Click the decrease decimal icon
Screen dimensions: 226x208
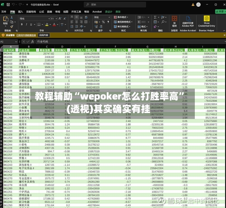point(101,27)
